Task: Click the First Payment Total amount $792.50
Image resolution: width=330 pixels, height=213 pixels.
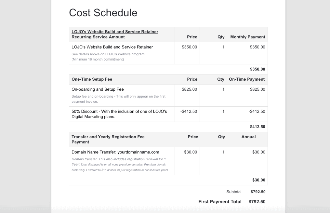Action: (x=257, y=202)
